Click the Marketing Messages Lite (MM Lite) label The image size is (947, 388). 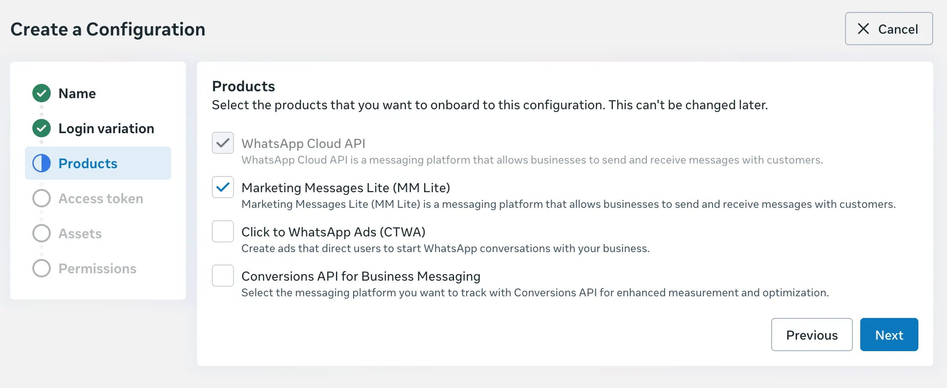pos(346,188)
